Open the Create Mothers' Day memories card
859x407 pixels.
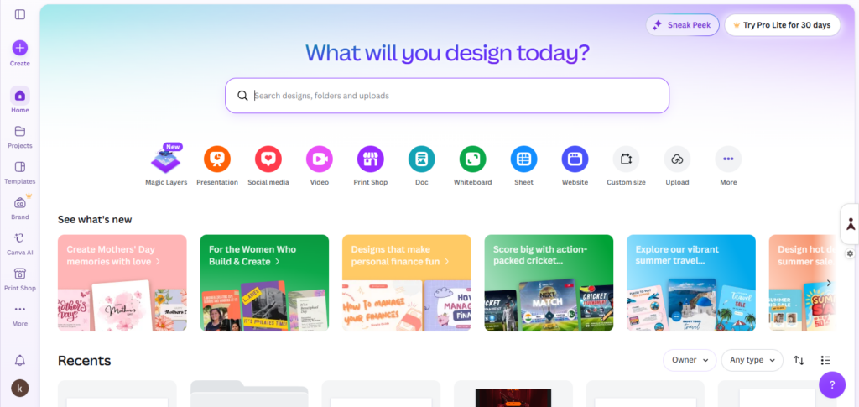click(x=122, y=283)
